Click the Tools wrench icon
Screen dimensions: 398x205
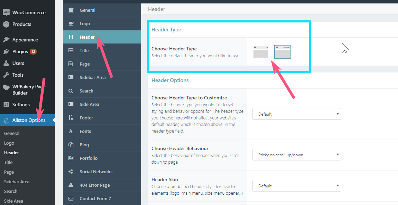tap(6, 75)
